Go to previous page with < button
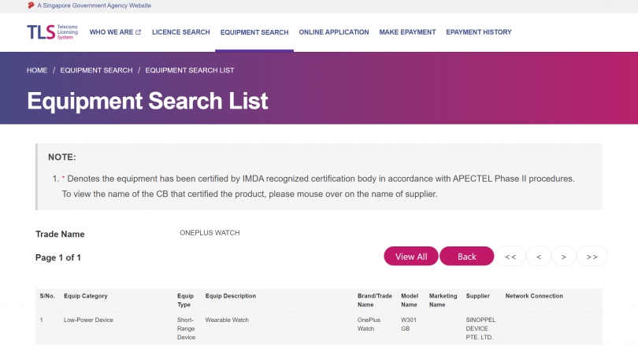This screenshot has width=638, height=355. pos(539,257)
